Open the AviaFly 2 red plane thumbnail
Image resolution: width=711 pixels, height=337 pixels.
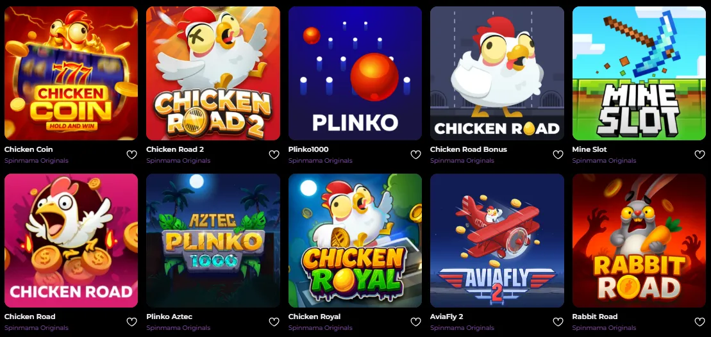click(x=497, y=240)
